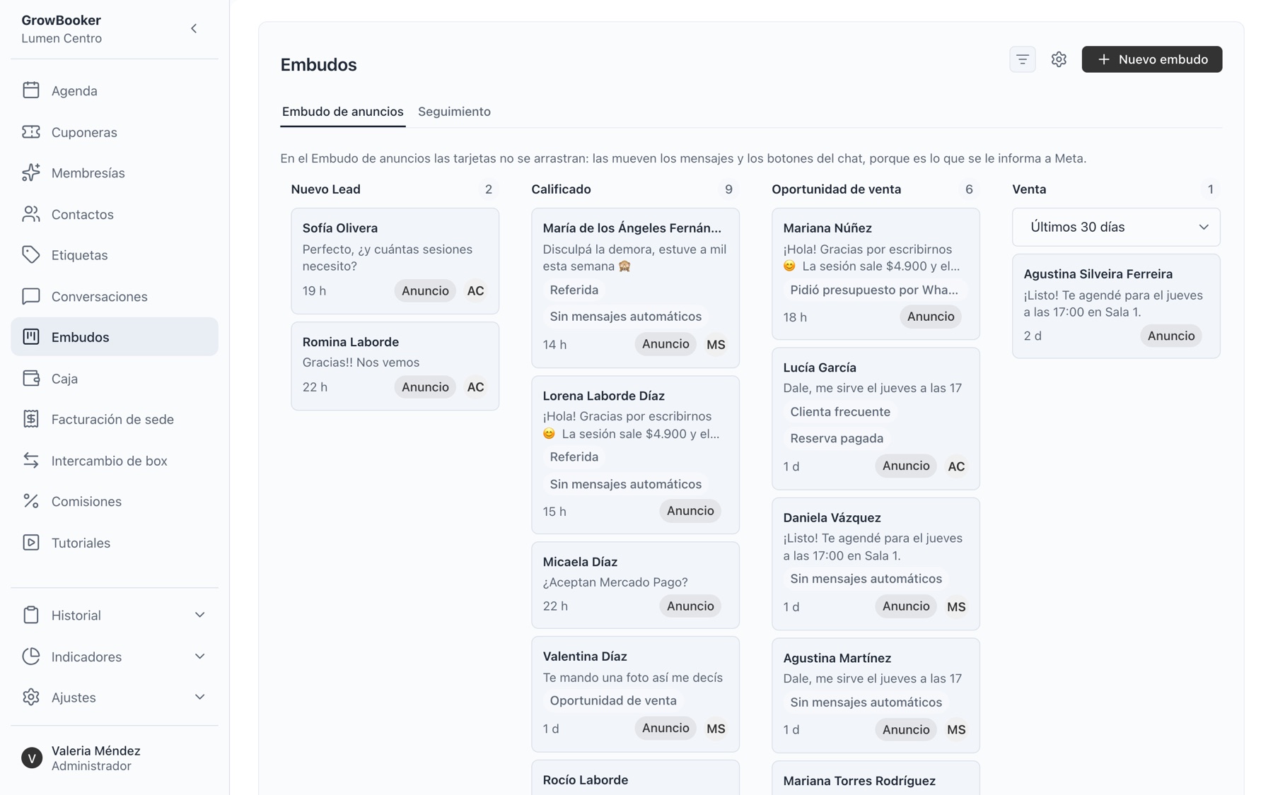Click Anuncio badge on Mariana Núñez card
This screenshot has width=1273, height=795.
coord(931,317)
